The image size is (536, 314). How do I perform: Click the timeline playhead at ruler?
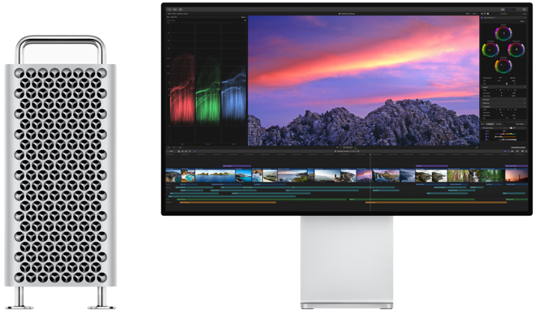point(370,155)
